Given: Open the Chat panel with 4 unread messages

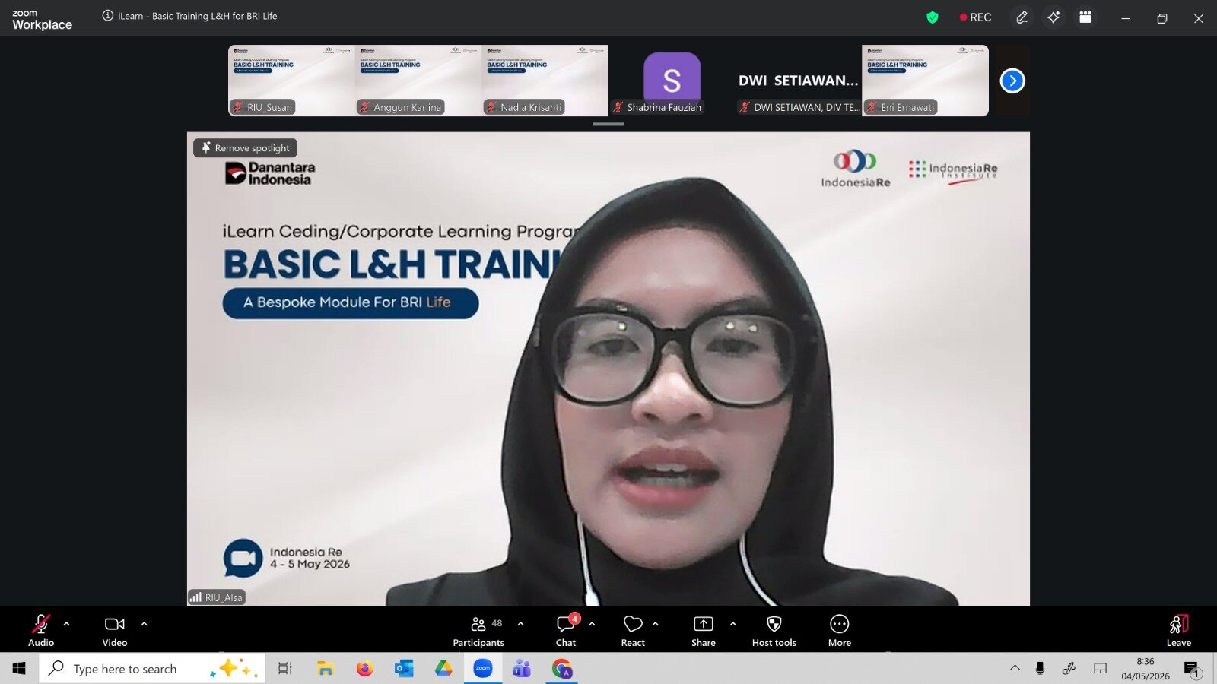Looking at the screenshot, I should click(x=566, y=631).
